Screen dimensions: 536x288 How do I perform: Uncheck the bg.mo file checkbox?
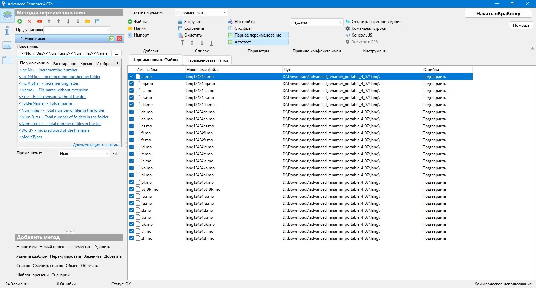click(131, 84)
